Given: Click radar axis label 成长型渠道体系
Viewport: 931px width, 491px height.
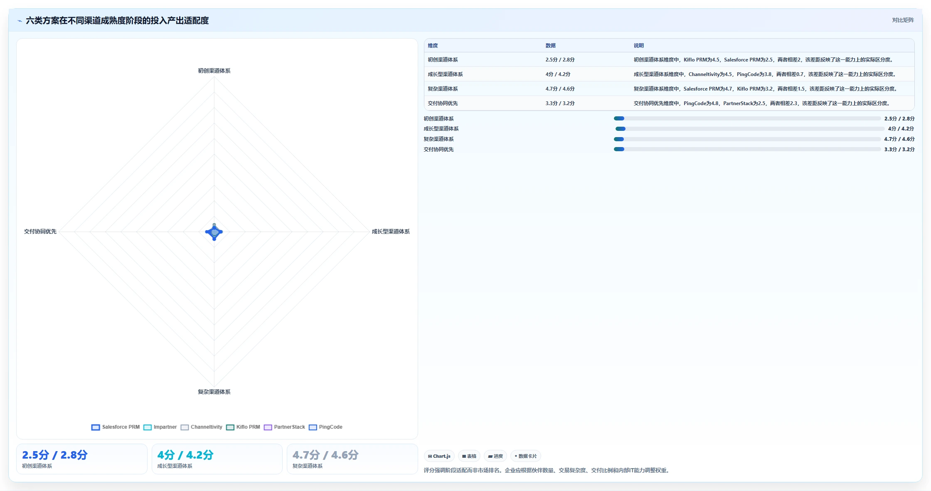Looking at the screenshot, I should pos(391,232).
